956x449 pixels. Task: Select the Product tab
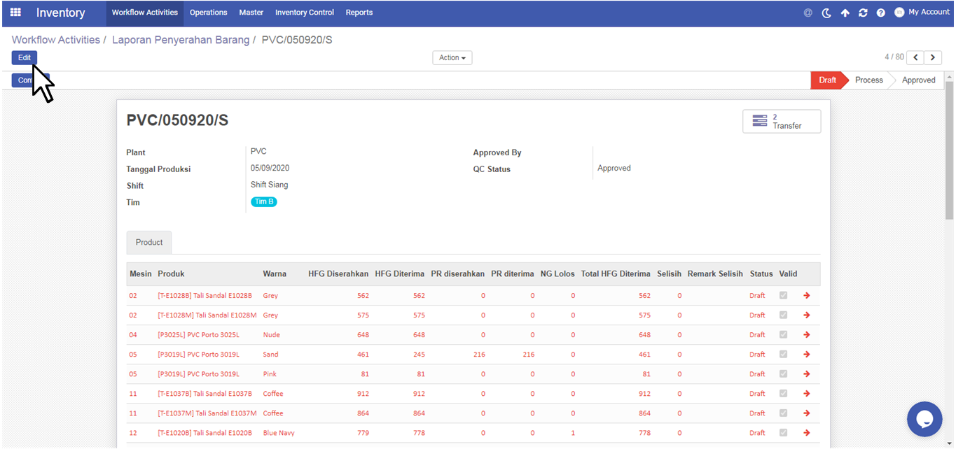click(x=149, y=243)
